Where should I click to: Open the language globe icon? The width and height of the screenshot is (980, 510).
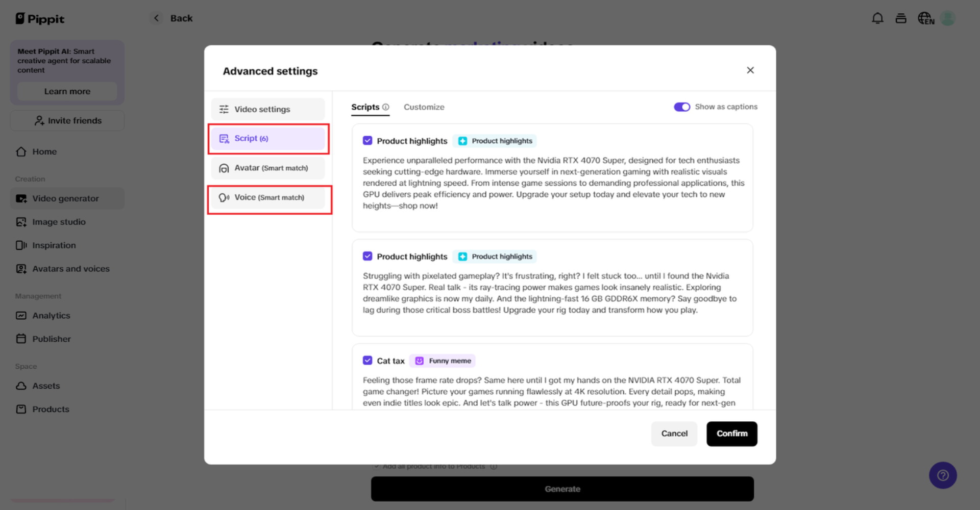click(x=925, y=18)
